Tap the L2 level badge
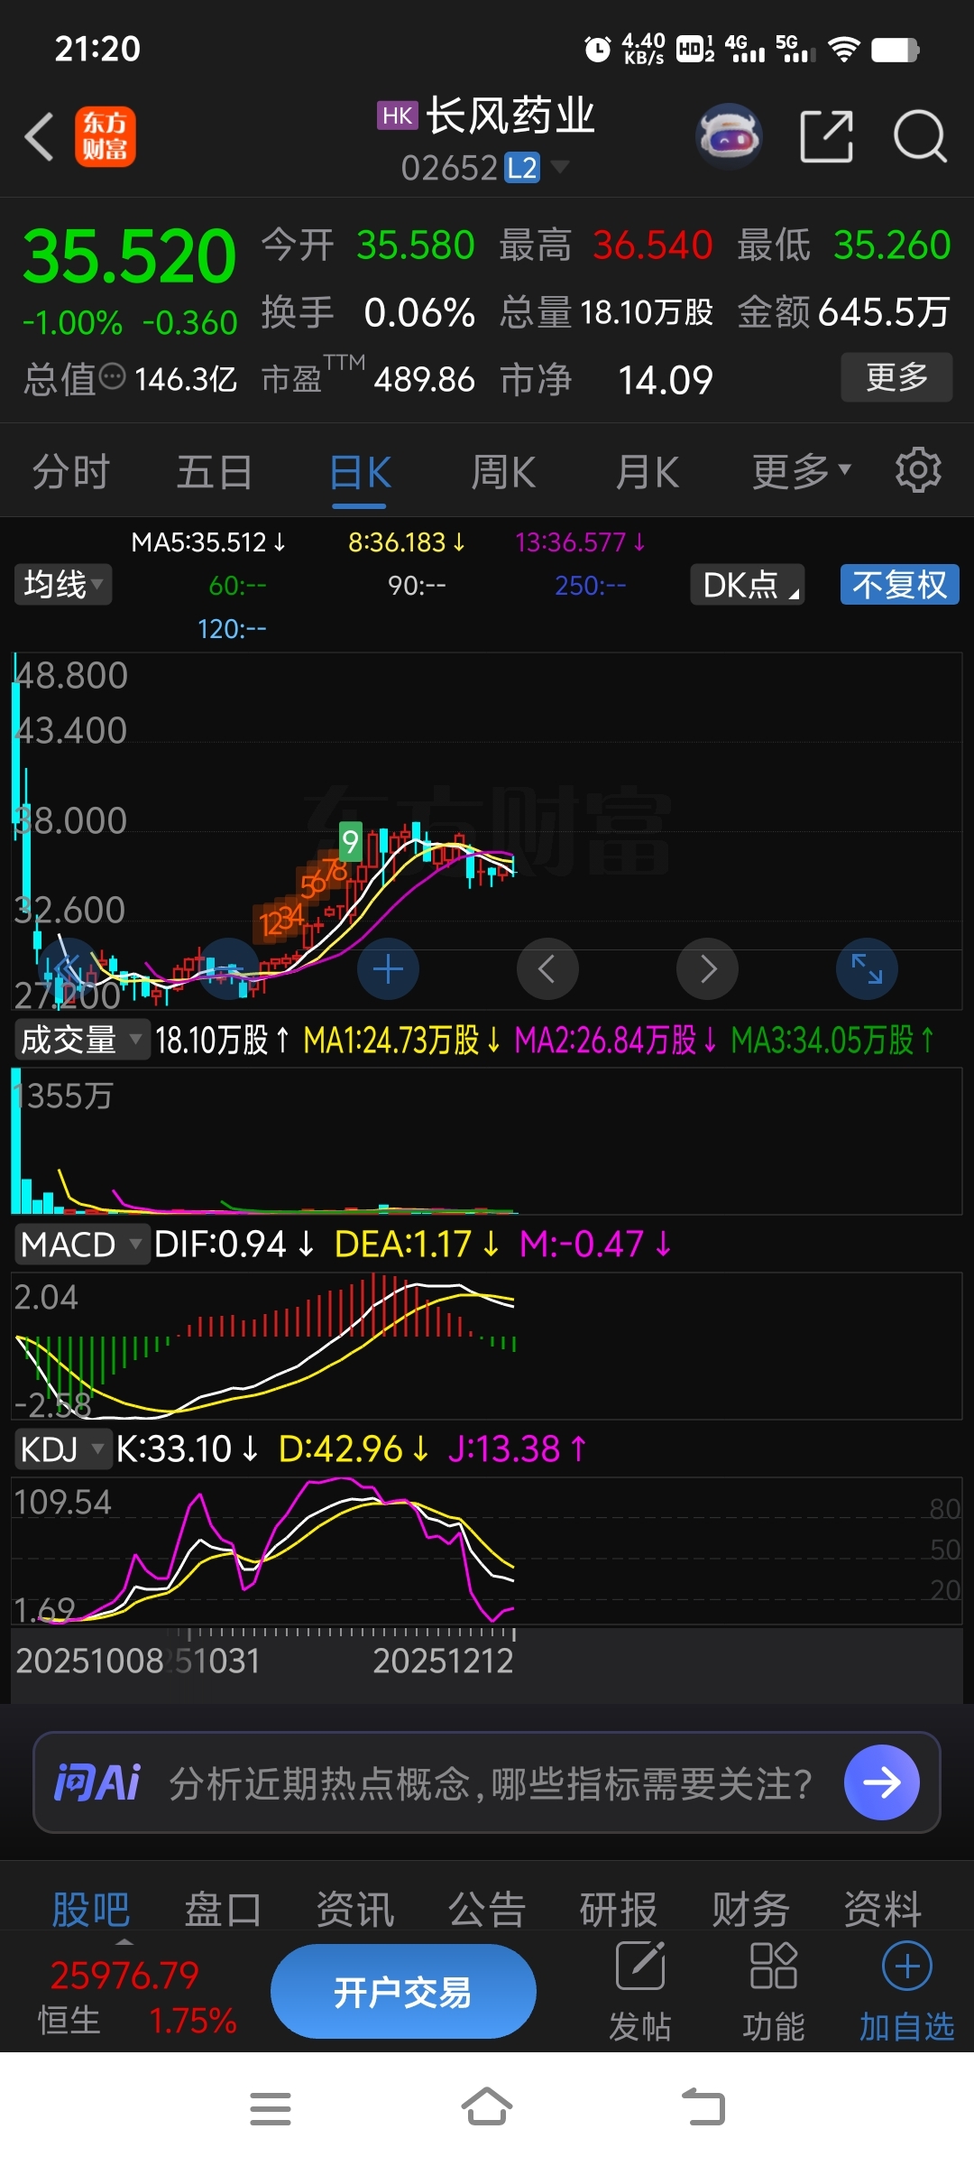The height and width of the screenshot is (2166, 974). tap(521, 168)
